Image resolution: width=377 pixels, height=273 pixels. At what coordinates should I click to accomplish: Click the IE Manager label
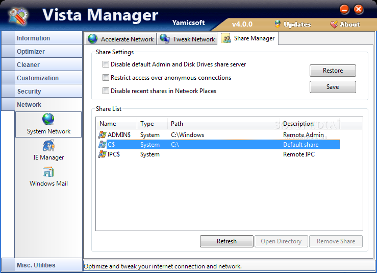[48, 157]
